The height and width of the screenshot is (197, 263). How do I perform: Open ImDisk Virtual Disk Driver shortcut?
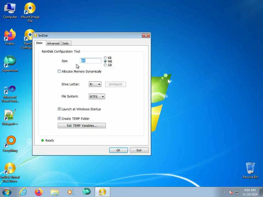[10, 172]
